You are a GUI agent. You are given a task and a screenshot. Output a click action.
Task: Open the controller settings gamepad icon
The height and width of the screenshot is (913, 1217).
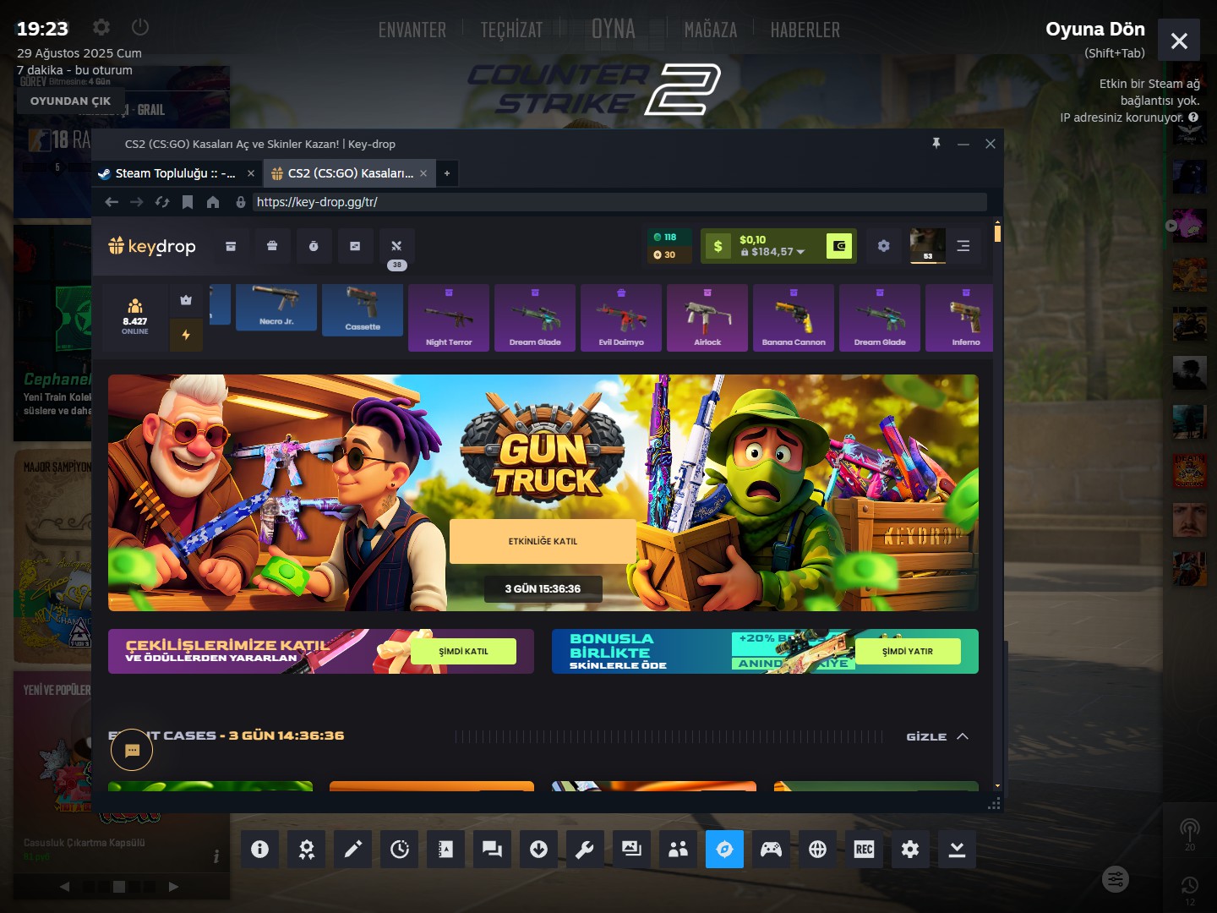[771, 849]
